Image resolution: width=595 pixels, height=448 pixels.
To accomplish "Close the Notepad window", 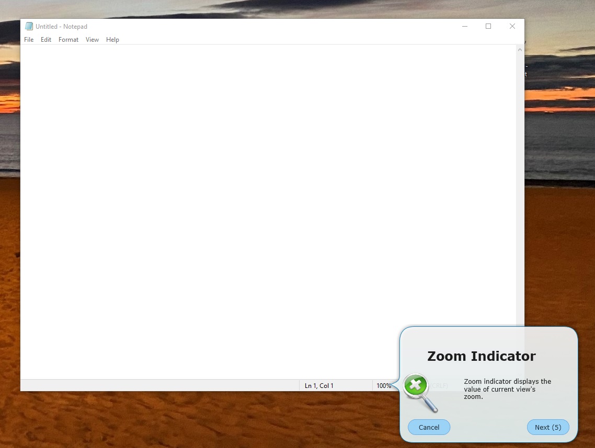I will click(x=512, y=26).
